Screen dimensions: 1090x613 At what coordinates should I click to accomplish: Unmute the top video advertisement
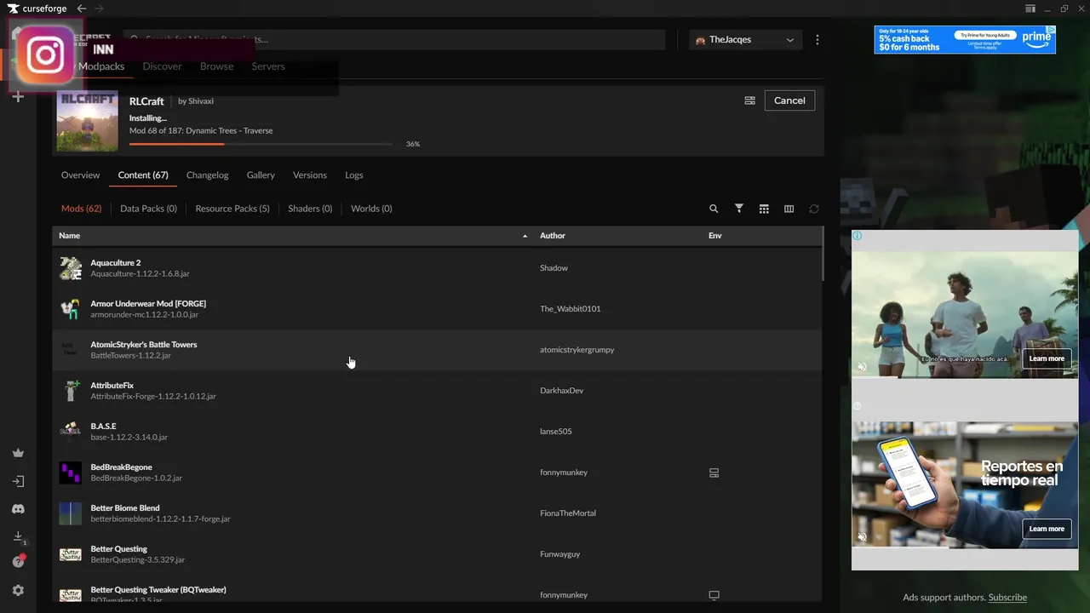(862, 367)
